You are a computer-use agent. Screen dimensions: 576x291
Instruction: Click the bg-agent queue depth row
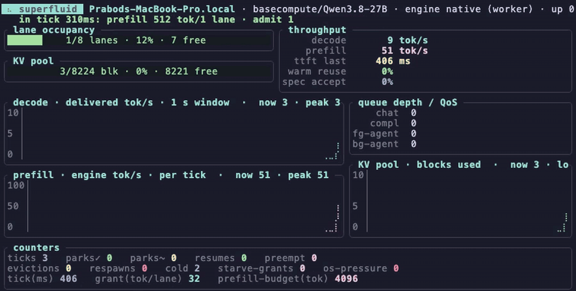click(384, 144)
